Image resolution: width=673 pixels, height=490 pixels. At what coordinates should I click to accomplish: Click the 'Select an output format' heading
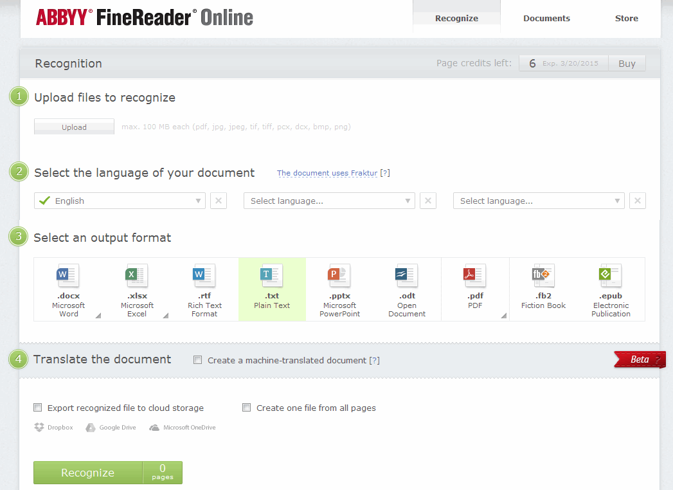[102, 238]
